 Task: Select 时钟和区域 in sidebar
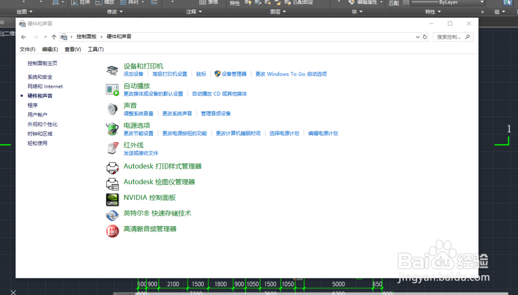[x=40, y=134]
